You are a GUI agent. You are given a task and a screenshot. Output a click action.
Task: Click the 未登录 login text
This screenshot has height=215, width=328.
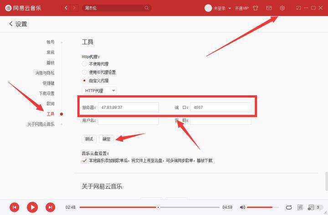tap(220, 8)
